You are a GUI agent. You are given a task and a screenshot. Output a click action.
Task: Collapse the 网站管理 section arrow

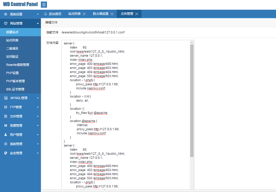pos(38,23)
